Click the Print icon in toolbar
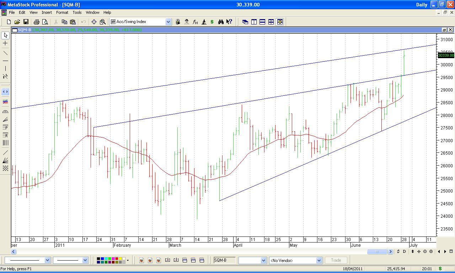The height and width of the screenshot is (273, 455). [x=36, y=22]
